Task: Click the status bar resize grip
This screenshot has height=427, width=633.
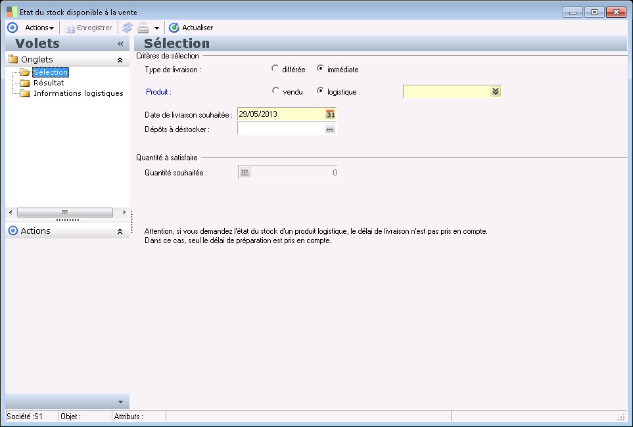Action: (622, 417)
